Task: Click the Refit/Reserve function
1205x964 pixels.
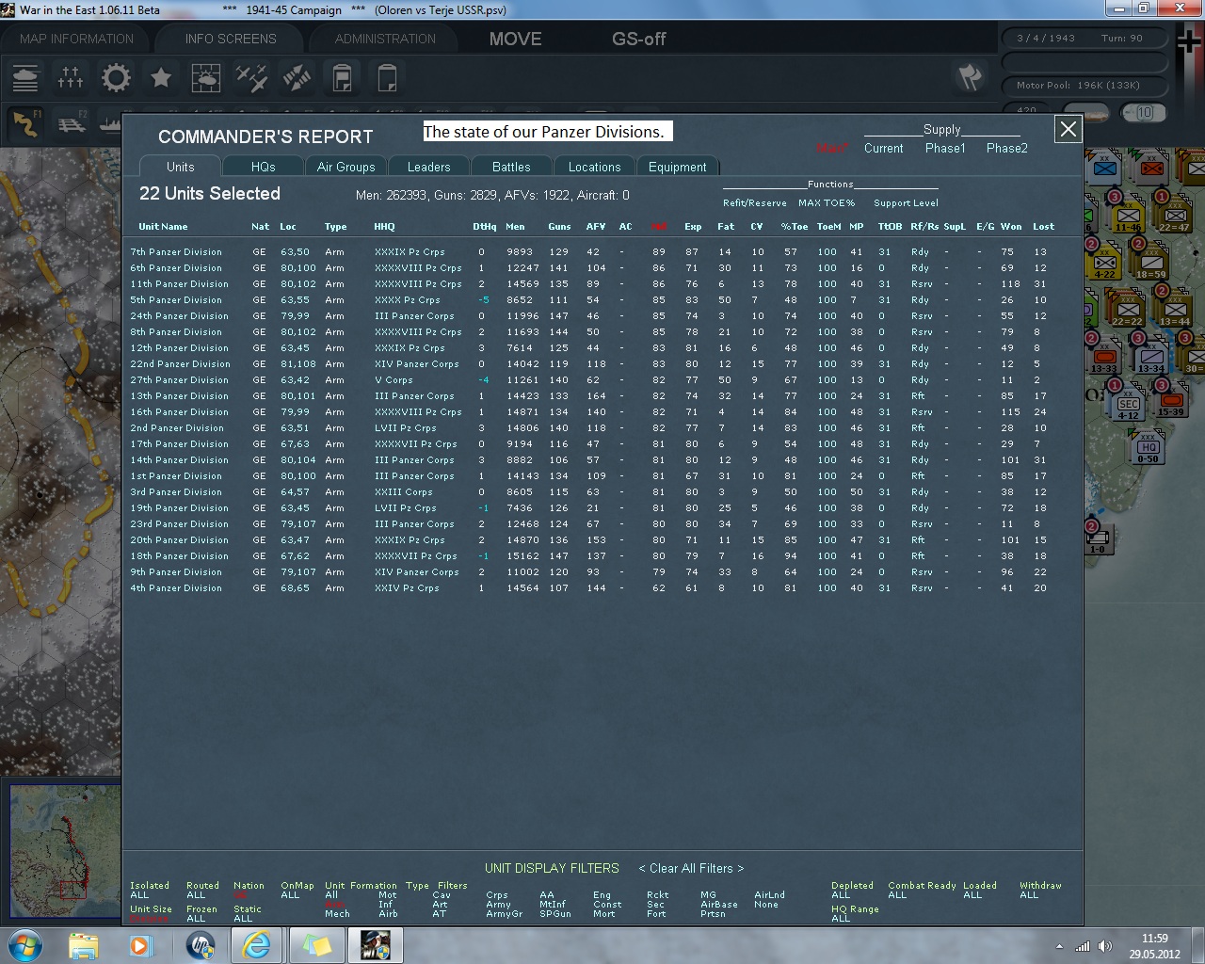Action: [x=754, y=202]
